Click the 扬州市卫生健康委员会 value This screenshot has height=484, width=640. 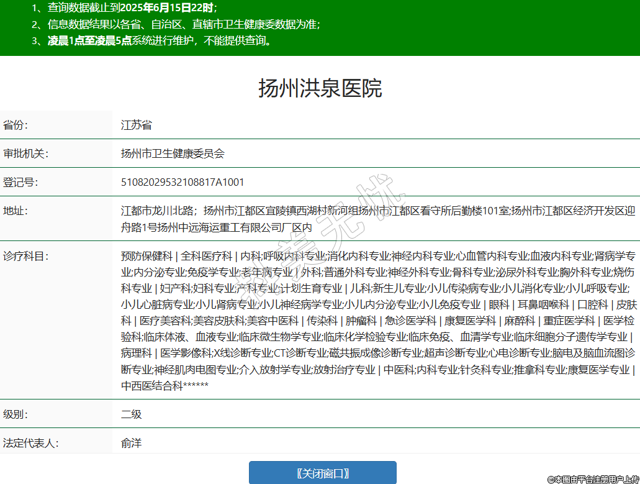tap(173, 153)
